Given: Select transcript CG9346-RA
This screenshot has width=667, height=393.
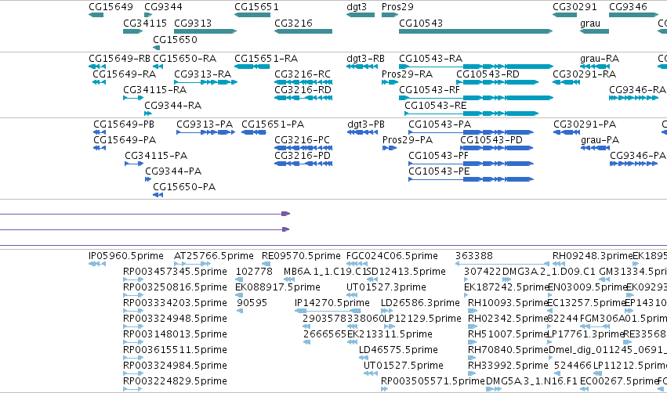Looking at the screenshot, I should tap(637, 90).
